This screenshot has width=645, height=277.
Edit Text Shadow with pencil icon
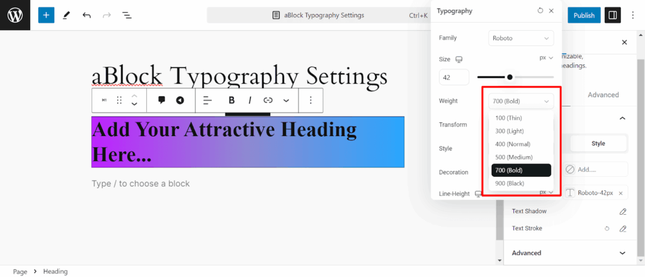pos(623,212)
